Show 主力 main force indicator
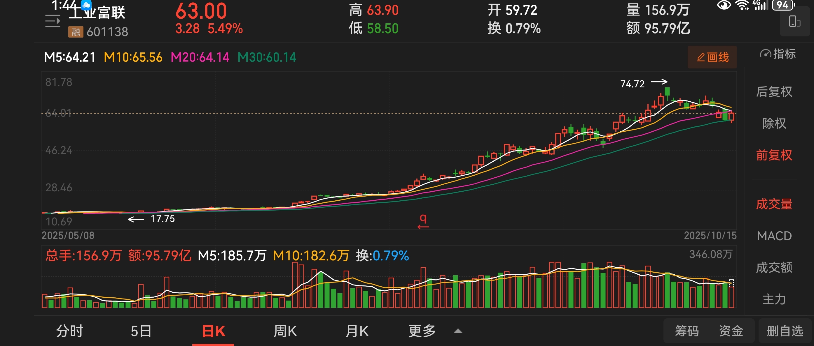 click(774, 299)
